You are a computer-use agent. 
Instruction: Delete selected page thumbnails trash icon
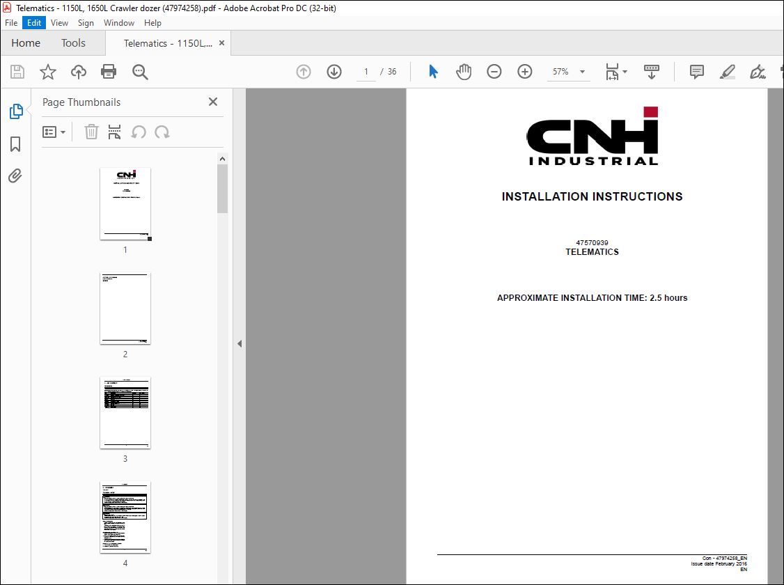coord(91,132)
